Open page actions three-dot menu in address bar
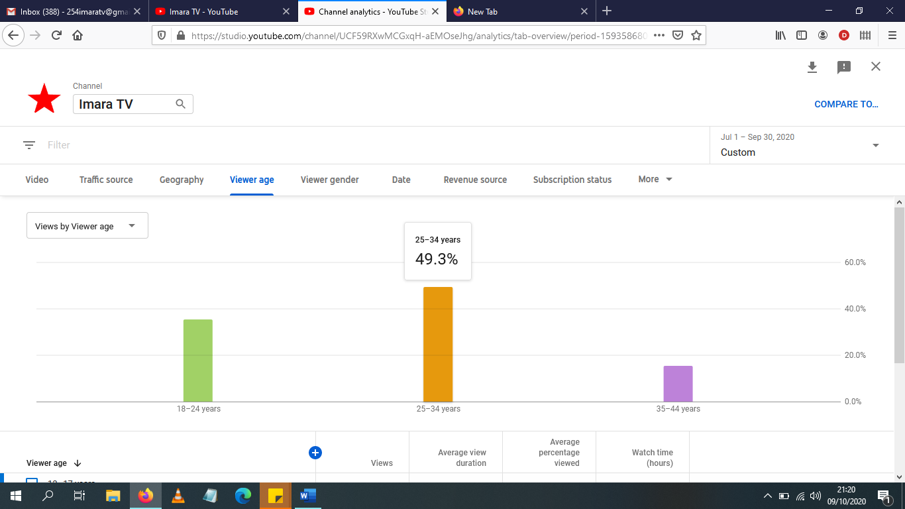 tap(659, 36)
